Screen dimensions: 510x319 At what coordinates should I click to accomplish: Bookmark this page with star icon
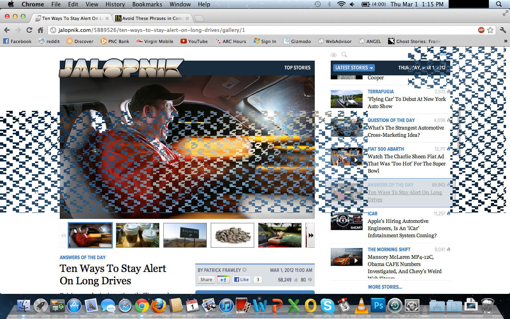(490, 30)
